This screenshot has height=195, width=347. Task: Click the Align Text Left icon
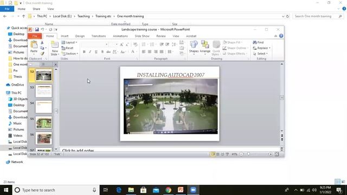coord(143,52)
